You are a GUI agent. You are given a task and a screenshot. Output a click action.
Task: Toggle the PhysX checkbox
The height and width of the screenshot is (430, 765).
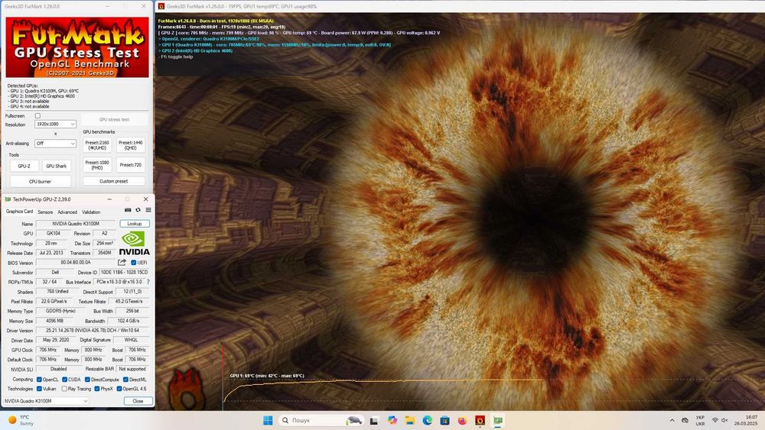97,389
